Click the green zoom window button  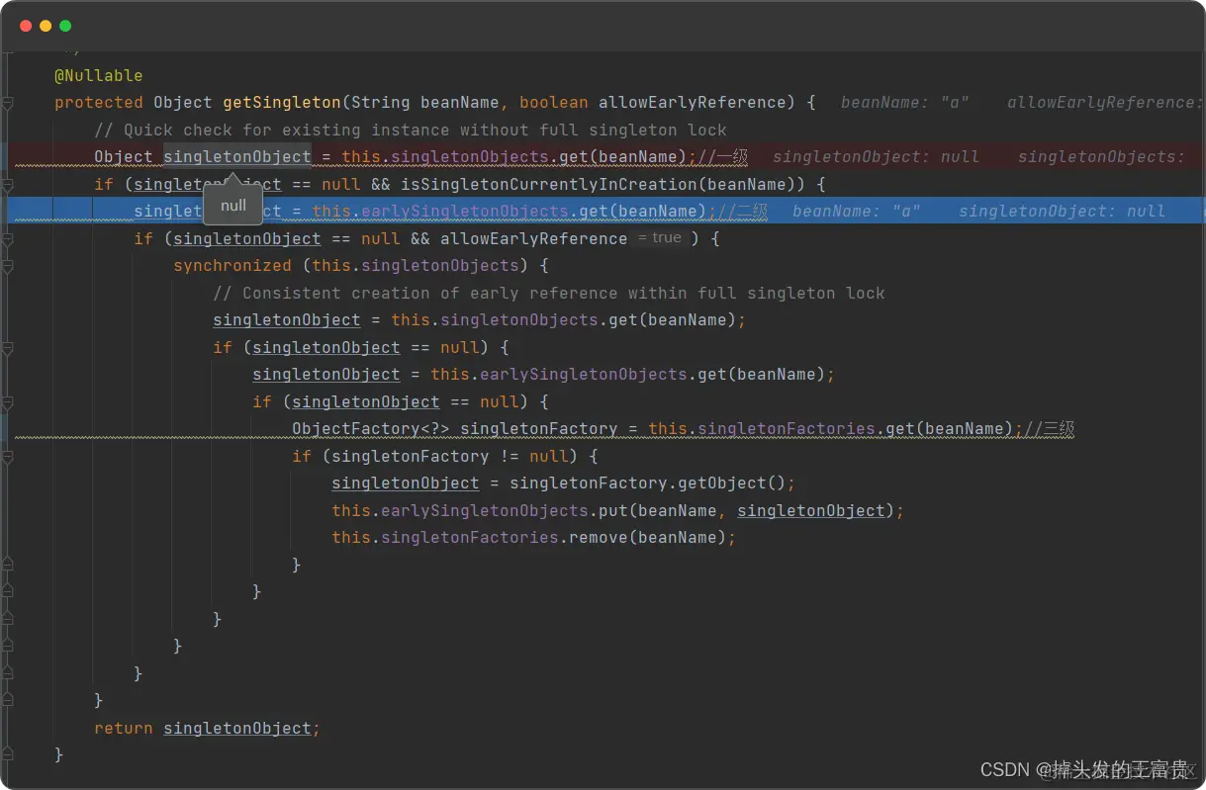click(65, 26)
